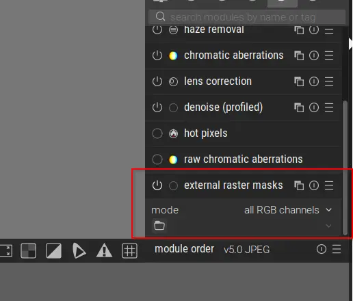Open the mode all RGB channels dropdown
This screenshot has width=353, height=301.
[241, 210]
